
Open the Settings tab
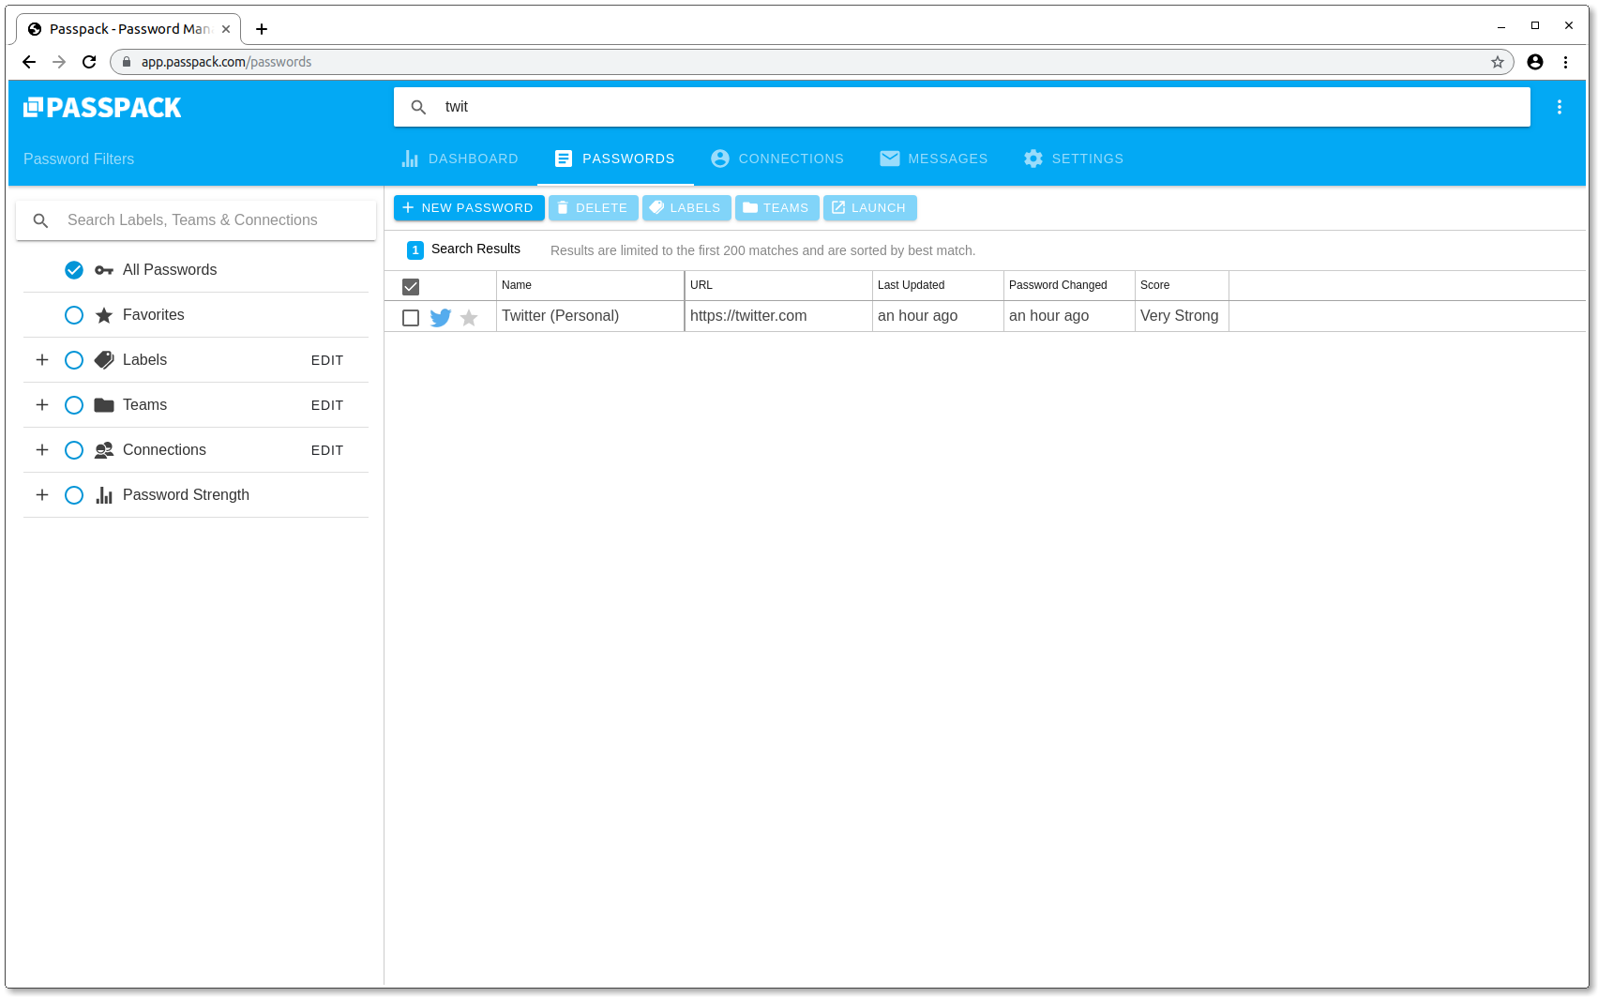coord(1074,159)
